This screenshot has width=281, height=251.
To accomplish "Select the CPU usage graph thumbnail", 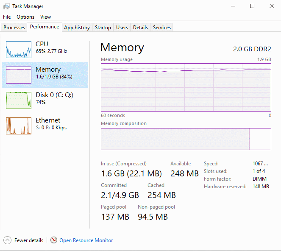I will pos(19,50).
